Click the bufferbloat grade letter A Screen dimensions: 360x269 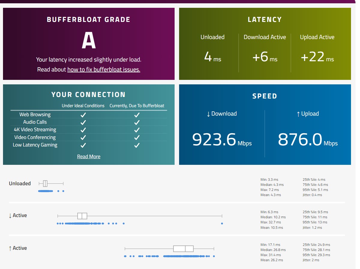(x=89, y=41)
